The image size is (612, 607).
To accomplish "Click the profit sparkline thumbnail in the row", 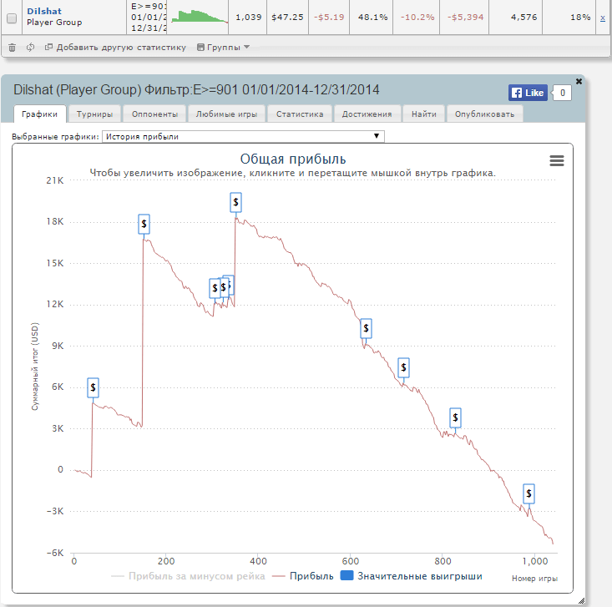I will (x=198, y=17).
